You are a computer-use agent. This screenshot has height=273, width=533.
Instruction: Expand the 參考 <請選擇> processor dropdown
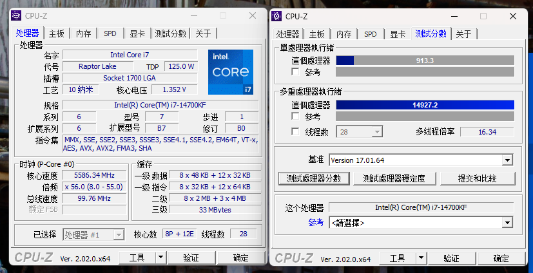point(421,223)
